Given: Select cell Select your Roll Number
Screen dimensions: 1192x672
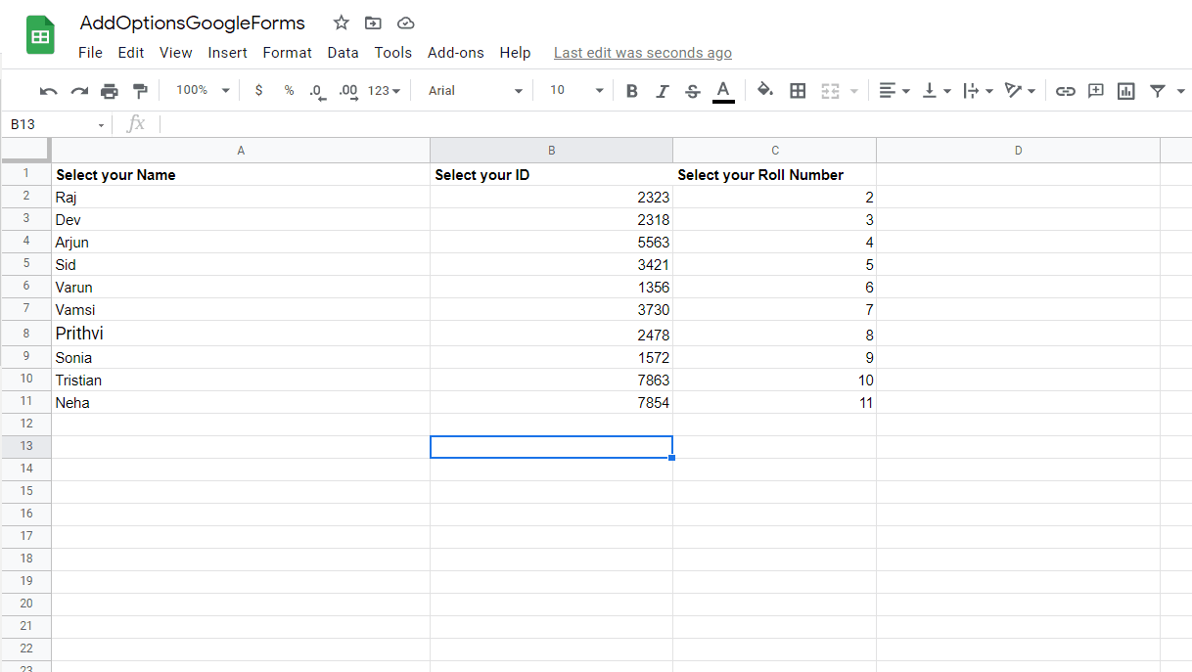Looking at the screenshot, I should 775,175.
